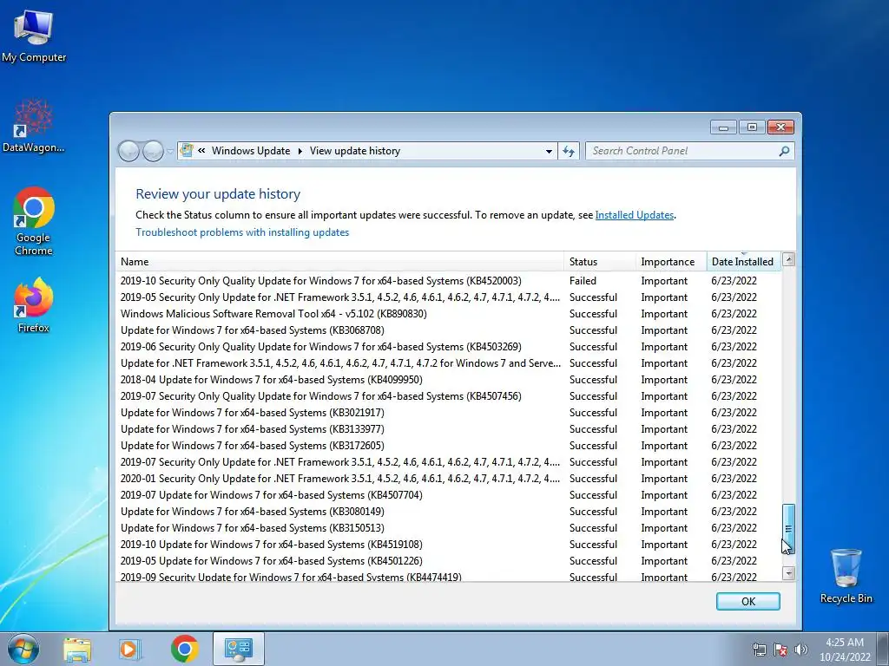
Task: Click the volume speaker tray icon
Action: (x=800, y=650)
